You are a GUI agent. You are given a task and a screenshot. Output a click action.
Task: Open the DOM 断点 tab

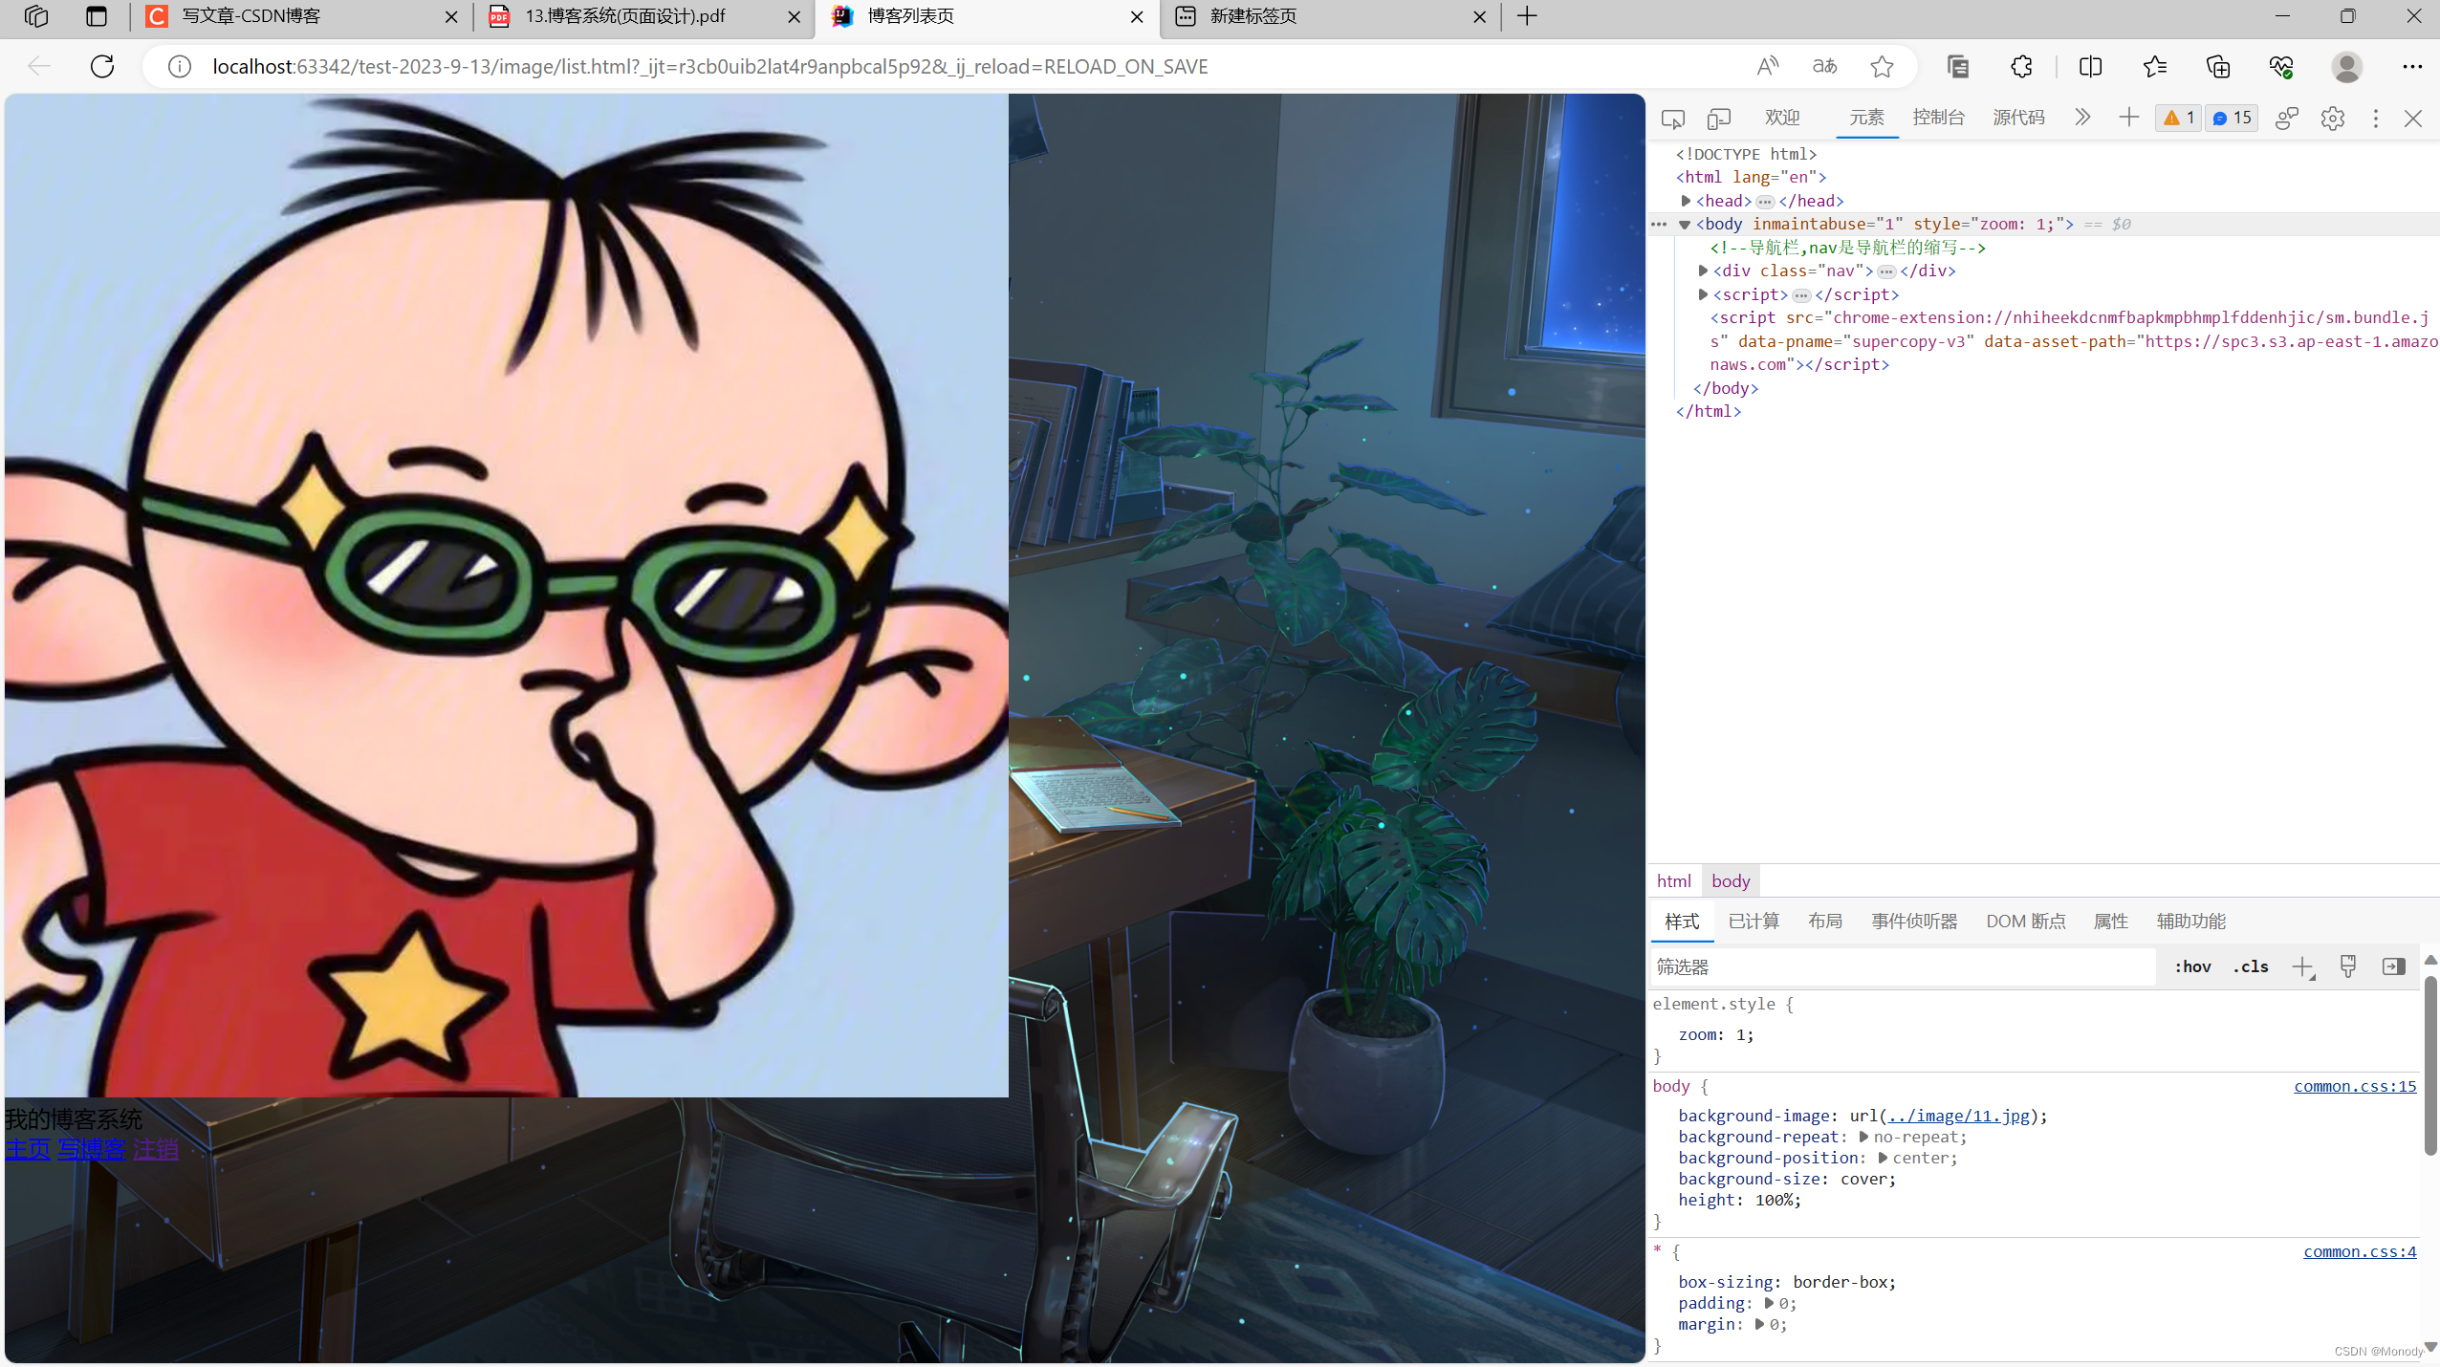[x=2026, y=921]
